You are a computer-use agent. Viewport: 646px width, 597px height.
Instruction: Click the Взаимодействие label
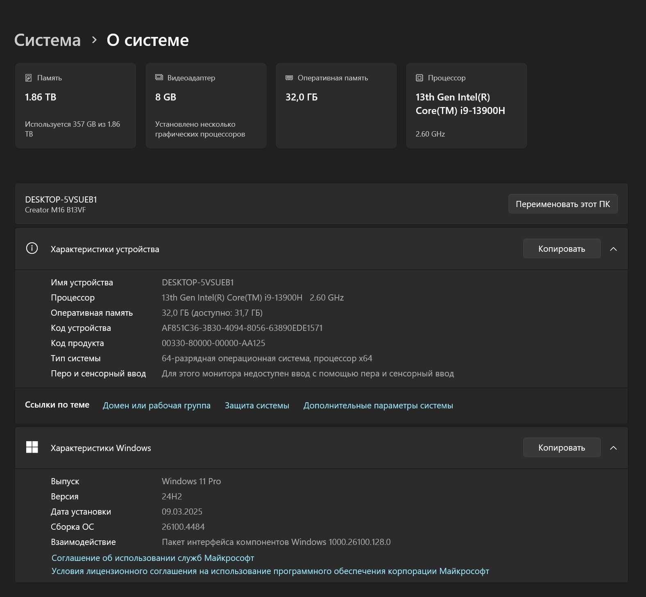click(x=83, y=542)
